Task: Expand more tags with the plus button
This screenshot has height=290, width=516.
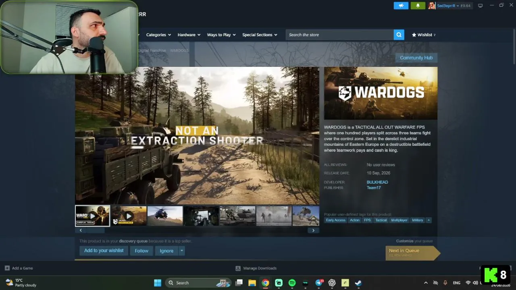Action: (x=429, y=220)
